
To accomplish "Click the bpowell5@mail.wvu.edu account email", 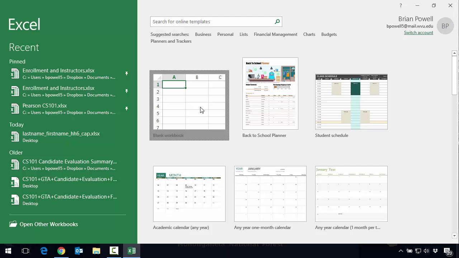I will (410, 26).
